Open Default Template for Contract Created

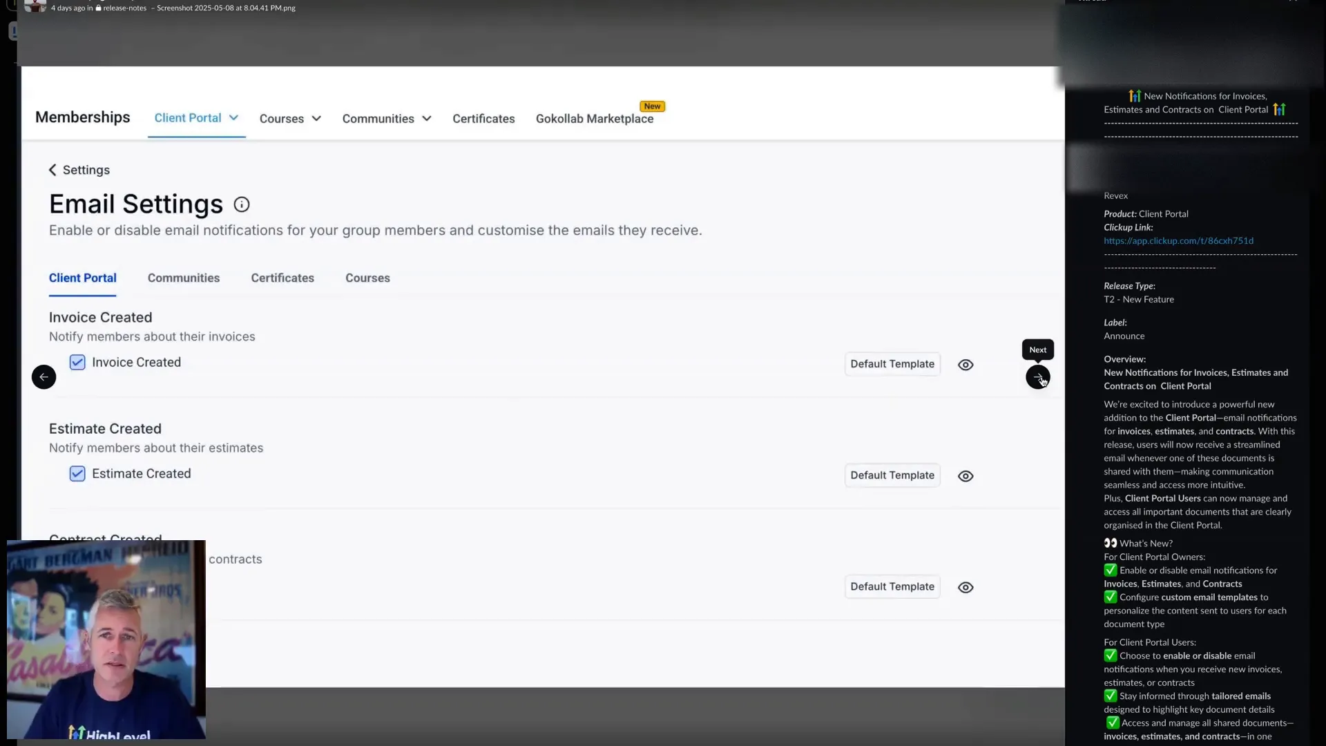(892, 586)
